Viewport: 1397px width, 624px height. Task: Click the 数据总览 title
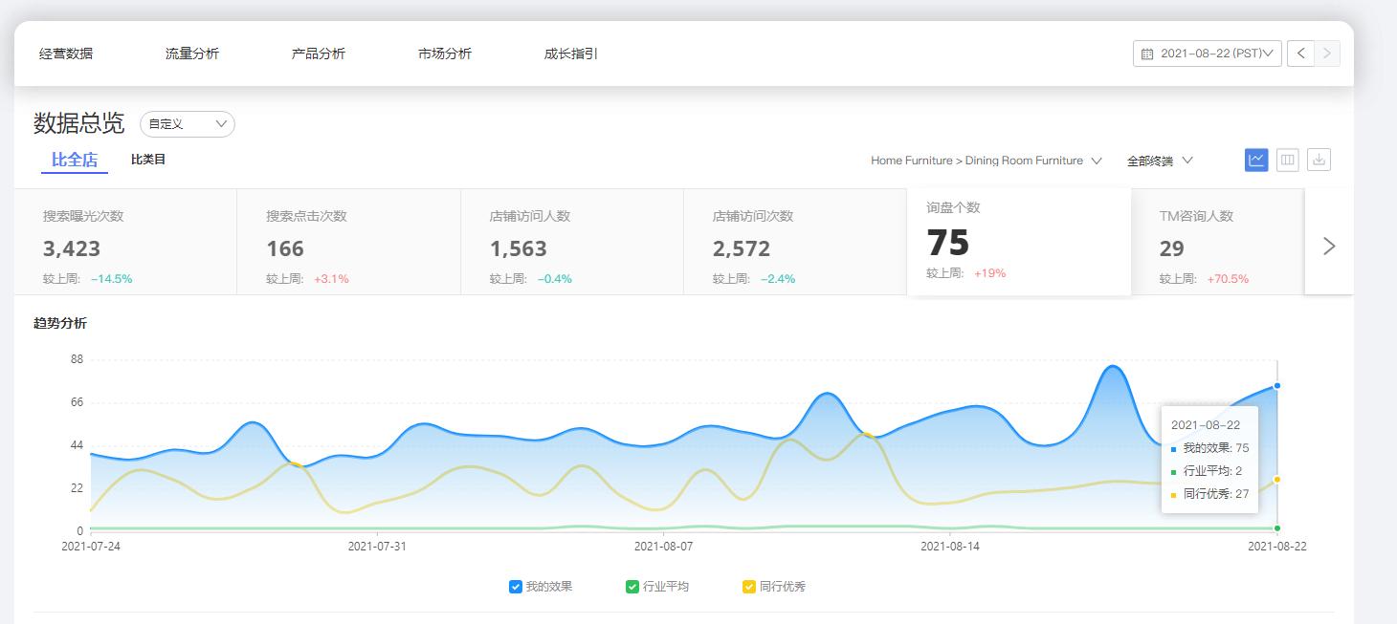(78, 123)
